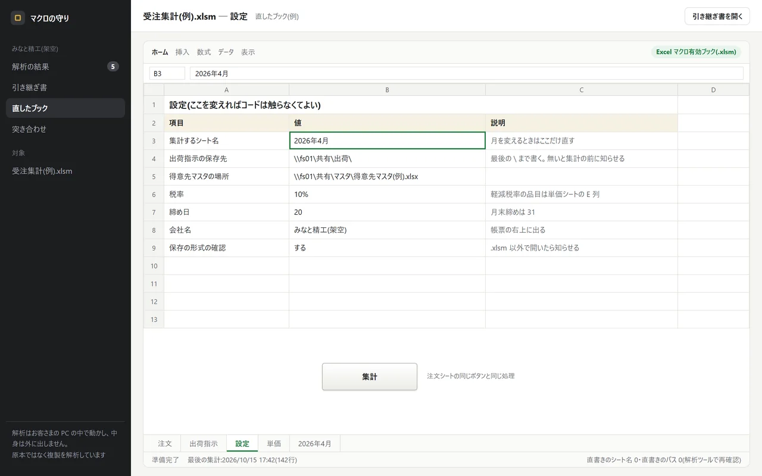Run the 集計 button
Image resolution: width=762 pixels, height=476 pixels.
(x=370, y=377)
